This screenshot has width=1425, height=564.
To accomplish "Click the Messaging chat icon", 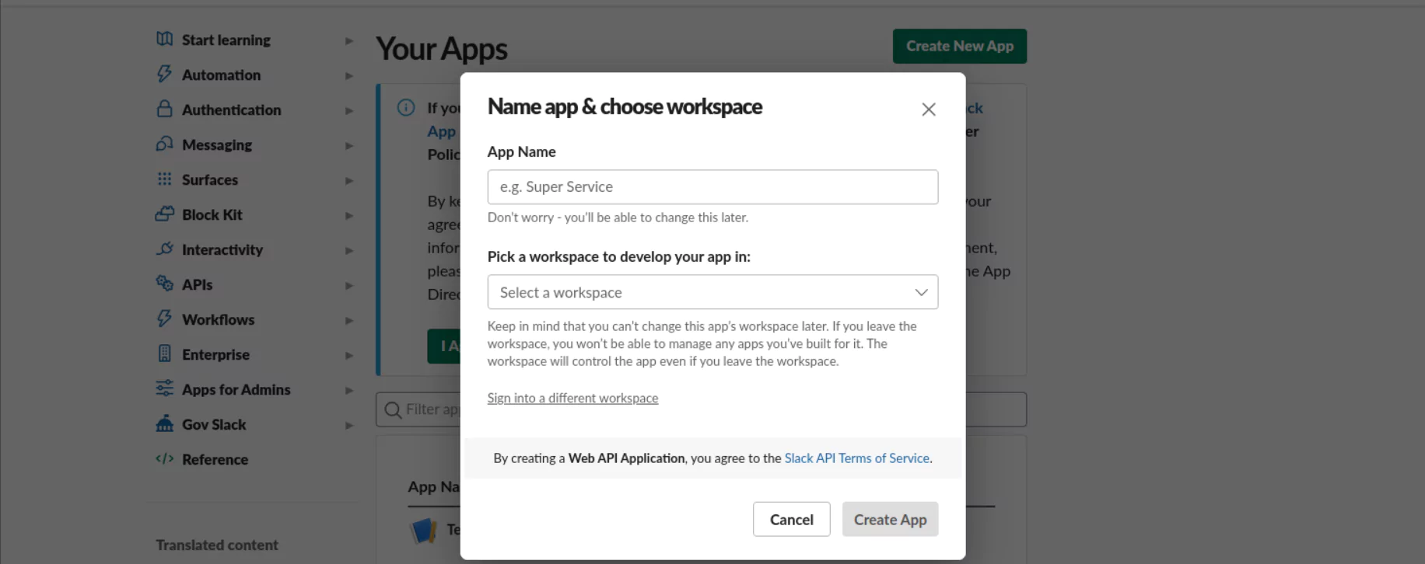I will click(164, 144).
